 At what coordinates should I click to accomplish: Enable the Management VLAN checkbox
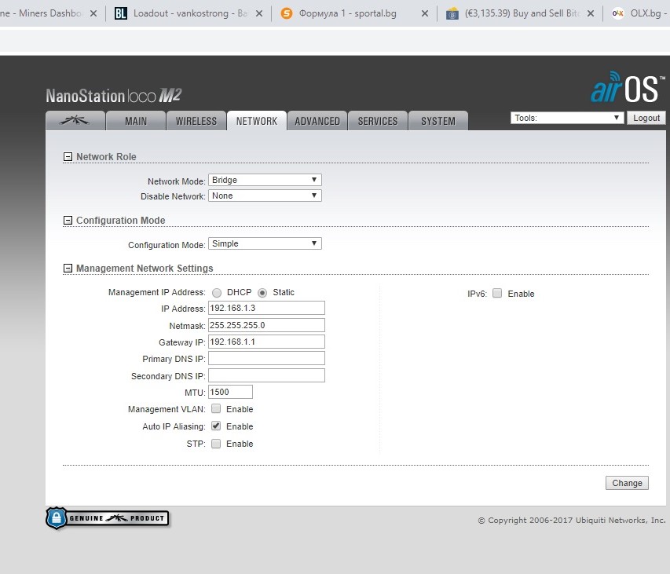click(216, 409)
